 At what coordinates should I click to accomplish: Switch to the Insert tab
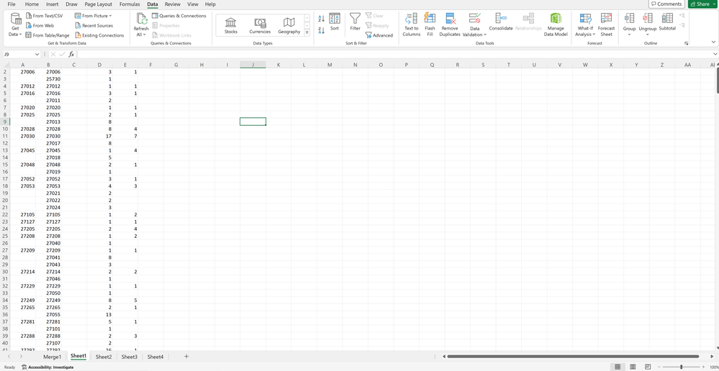[x=53, y=4]
